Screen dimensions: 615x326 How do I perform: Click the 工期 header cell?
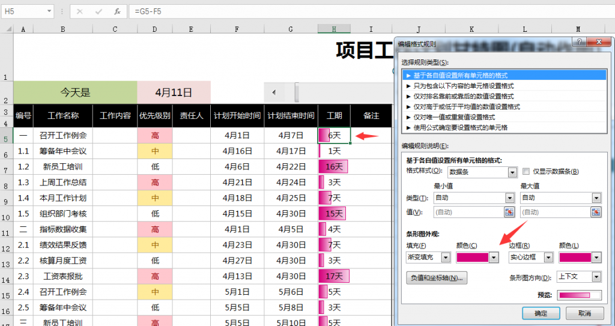(334, 116)
